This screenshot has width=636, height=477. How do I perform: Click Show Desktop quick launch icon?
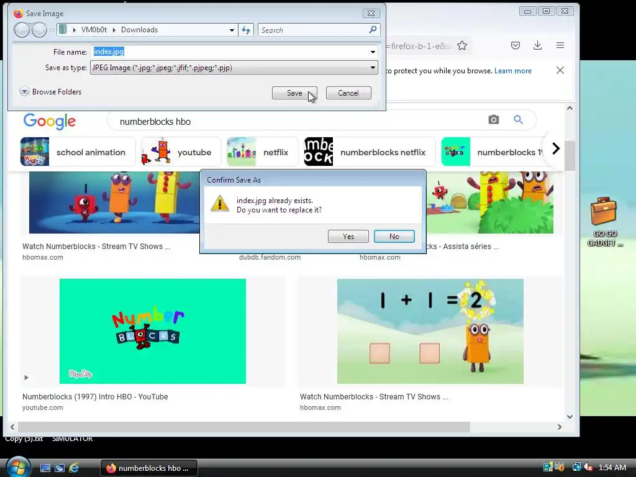pos(45,468)
